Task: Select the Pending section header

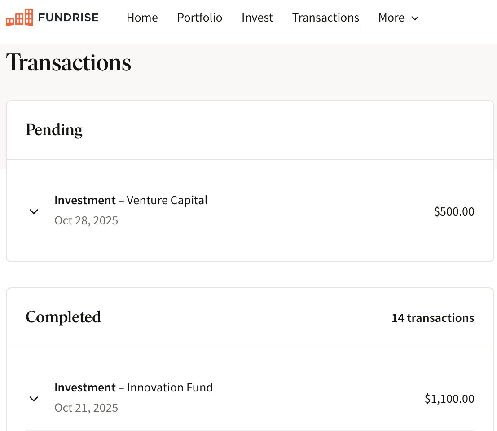Action: (x=54, y=130)
